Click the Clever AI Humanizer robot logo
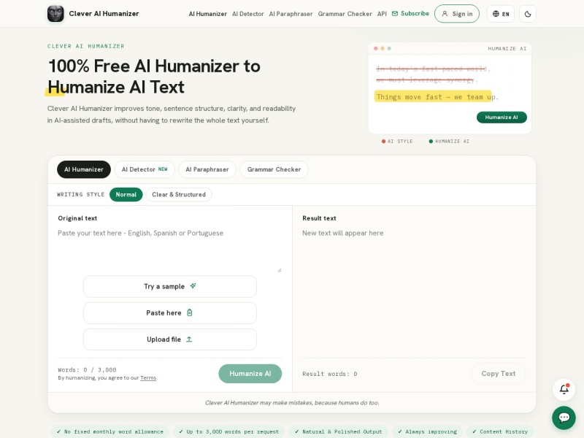 tap(55, 14)
